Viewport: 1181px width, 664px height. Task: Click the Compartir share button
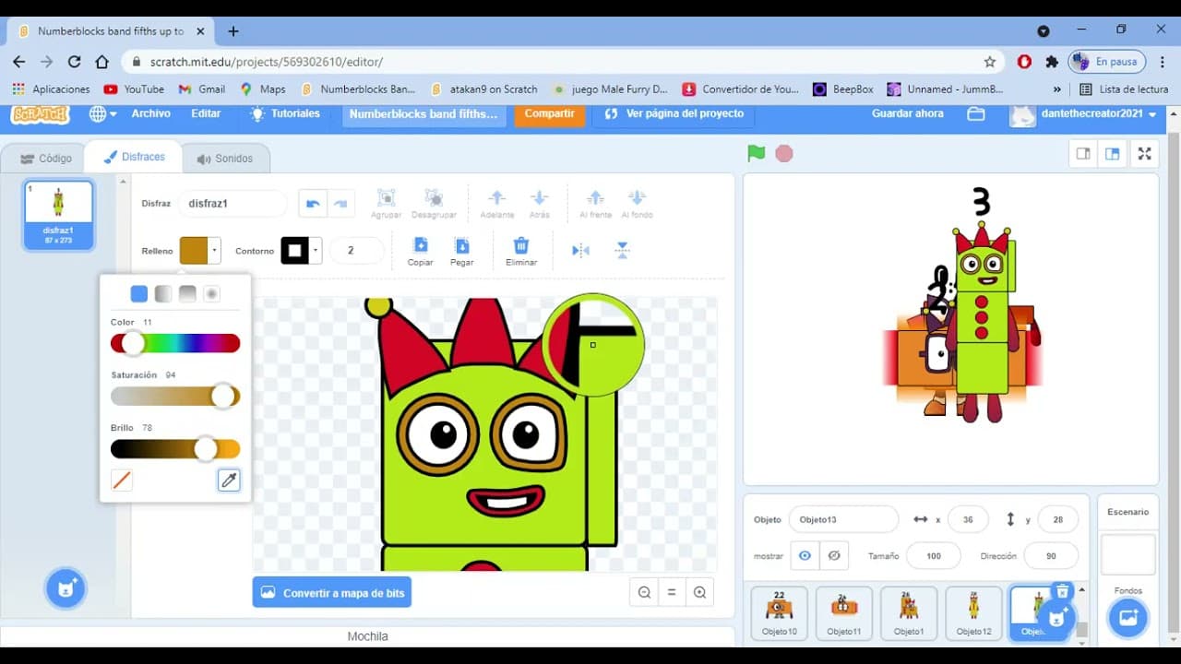(x=550, y=114)
